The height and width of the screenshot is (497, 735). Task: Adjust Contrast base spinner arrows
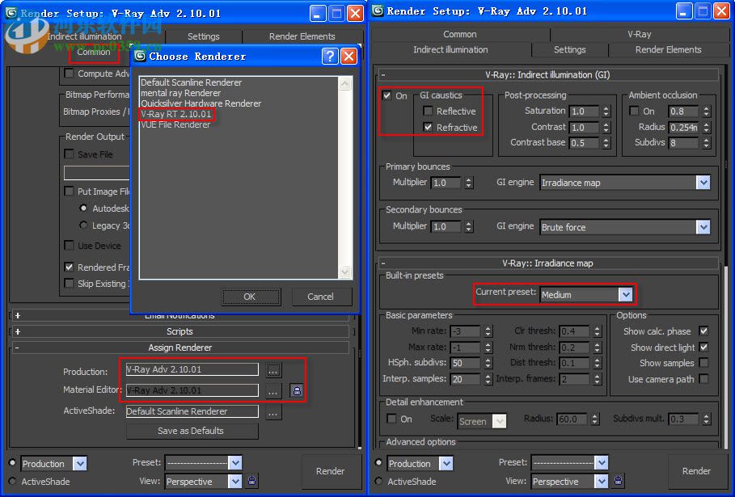[606, 143]
